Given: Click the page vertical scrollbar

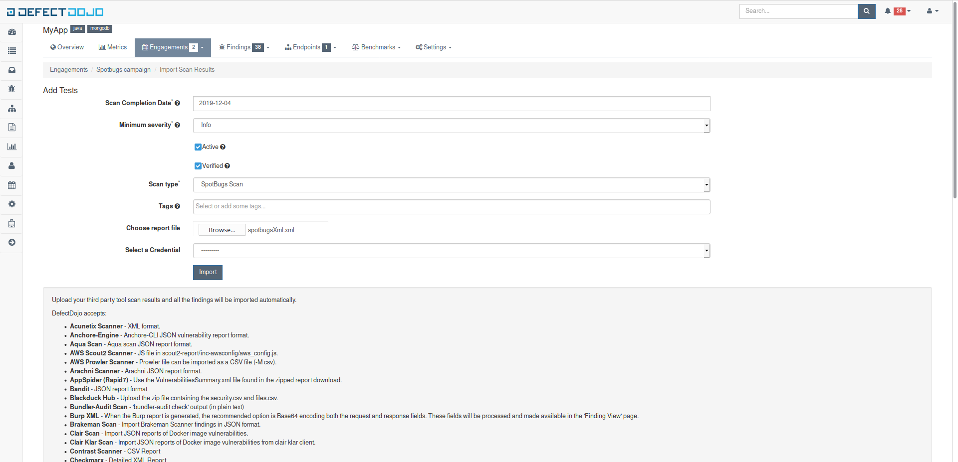Looking at the screenshot, I should pyautogui.click(x=955, y=100).
